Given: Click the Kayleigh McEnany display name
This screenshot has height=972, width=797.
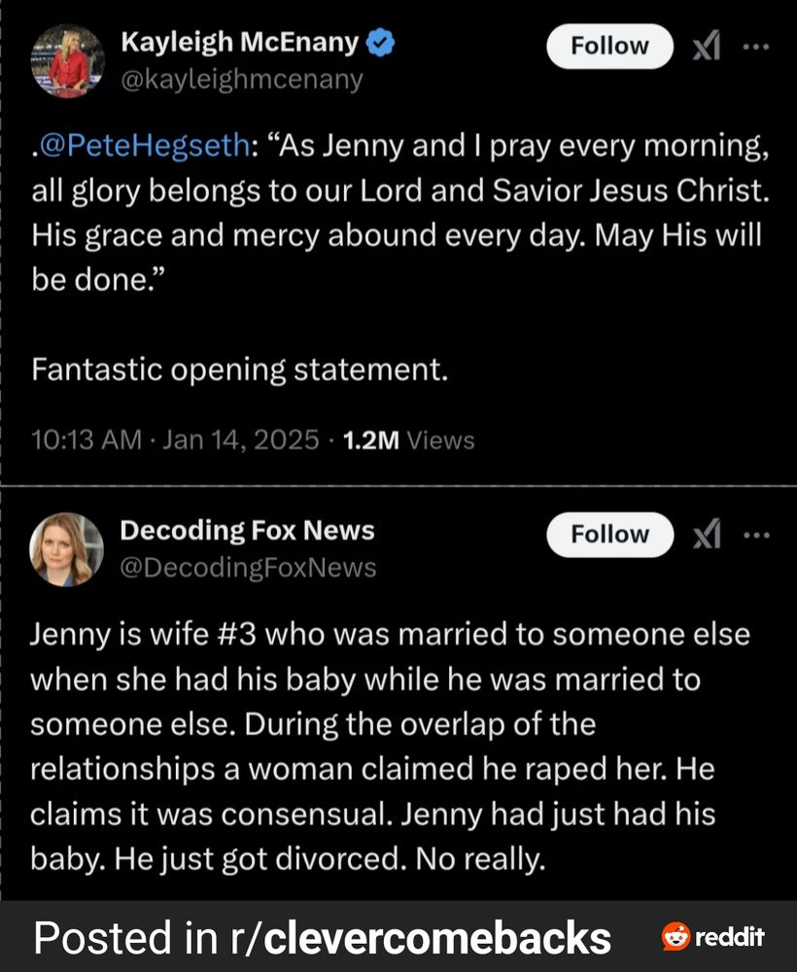Looking at the screenshot, I should 239,42.
